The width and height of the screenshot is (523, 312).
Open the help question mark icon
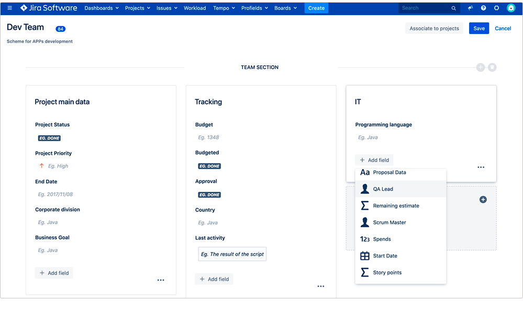point(483,8)
